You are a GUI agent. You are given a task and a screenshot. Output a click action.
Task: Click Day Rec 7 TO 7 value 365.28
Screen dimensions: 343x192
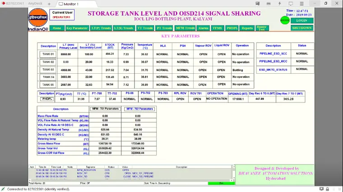click(x=288, y=99)
